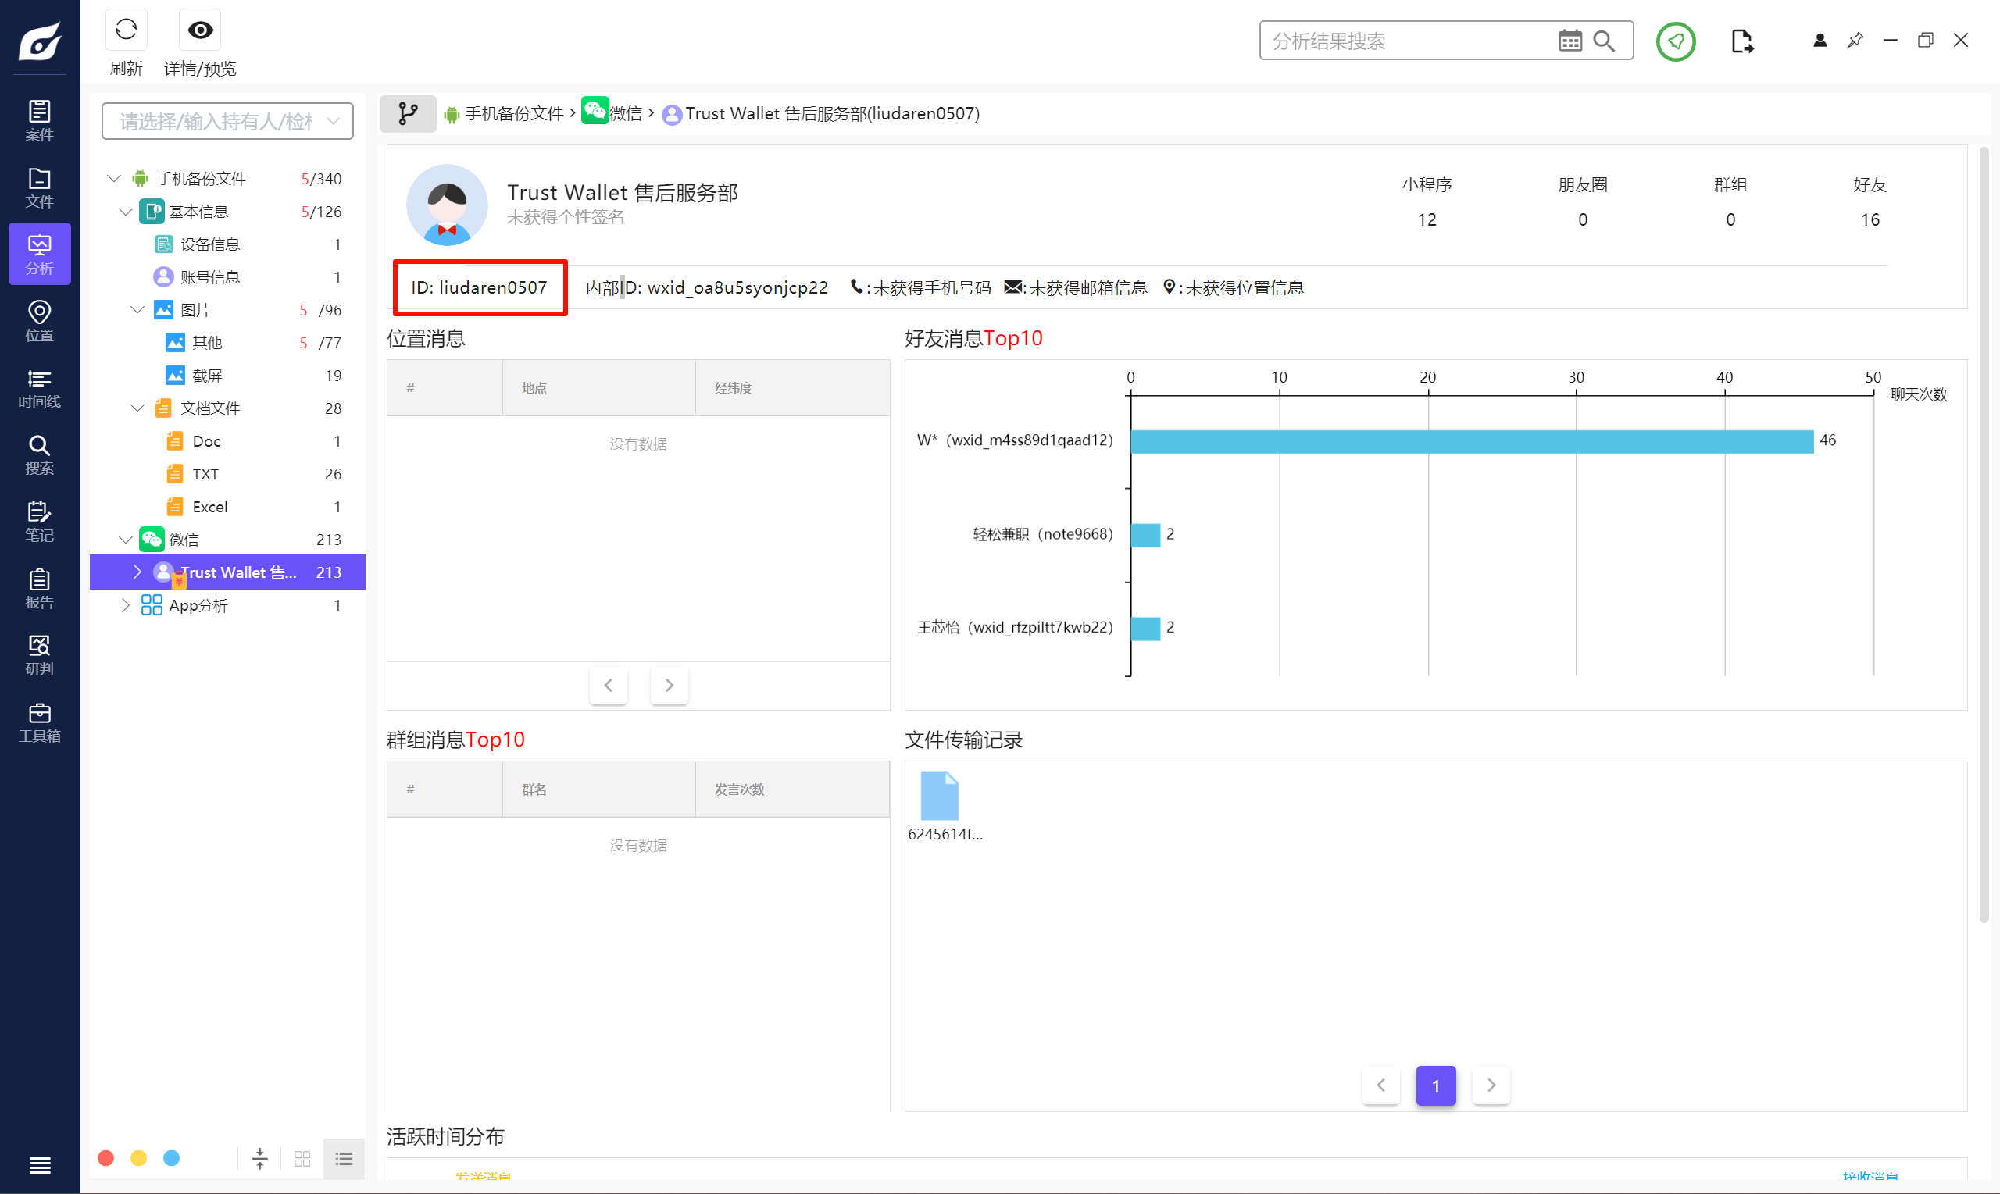Click the magnifier search icon

(1603, 41)
